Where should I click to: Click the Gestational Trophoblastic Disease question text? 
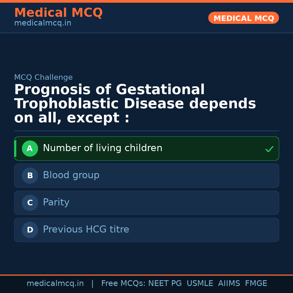(135, 104)
